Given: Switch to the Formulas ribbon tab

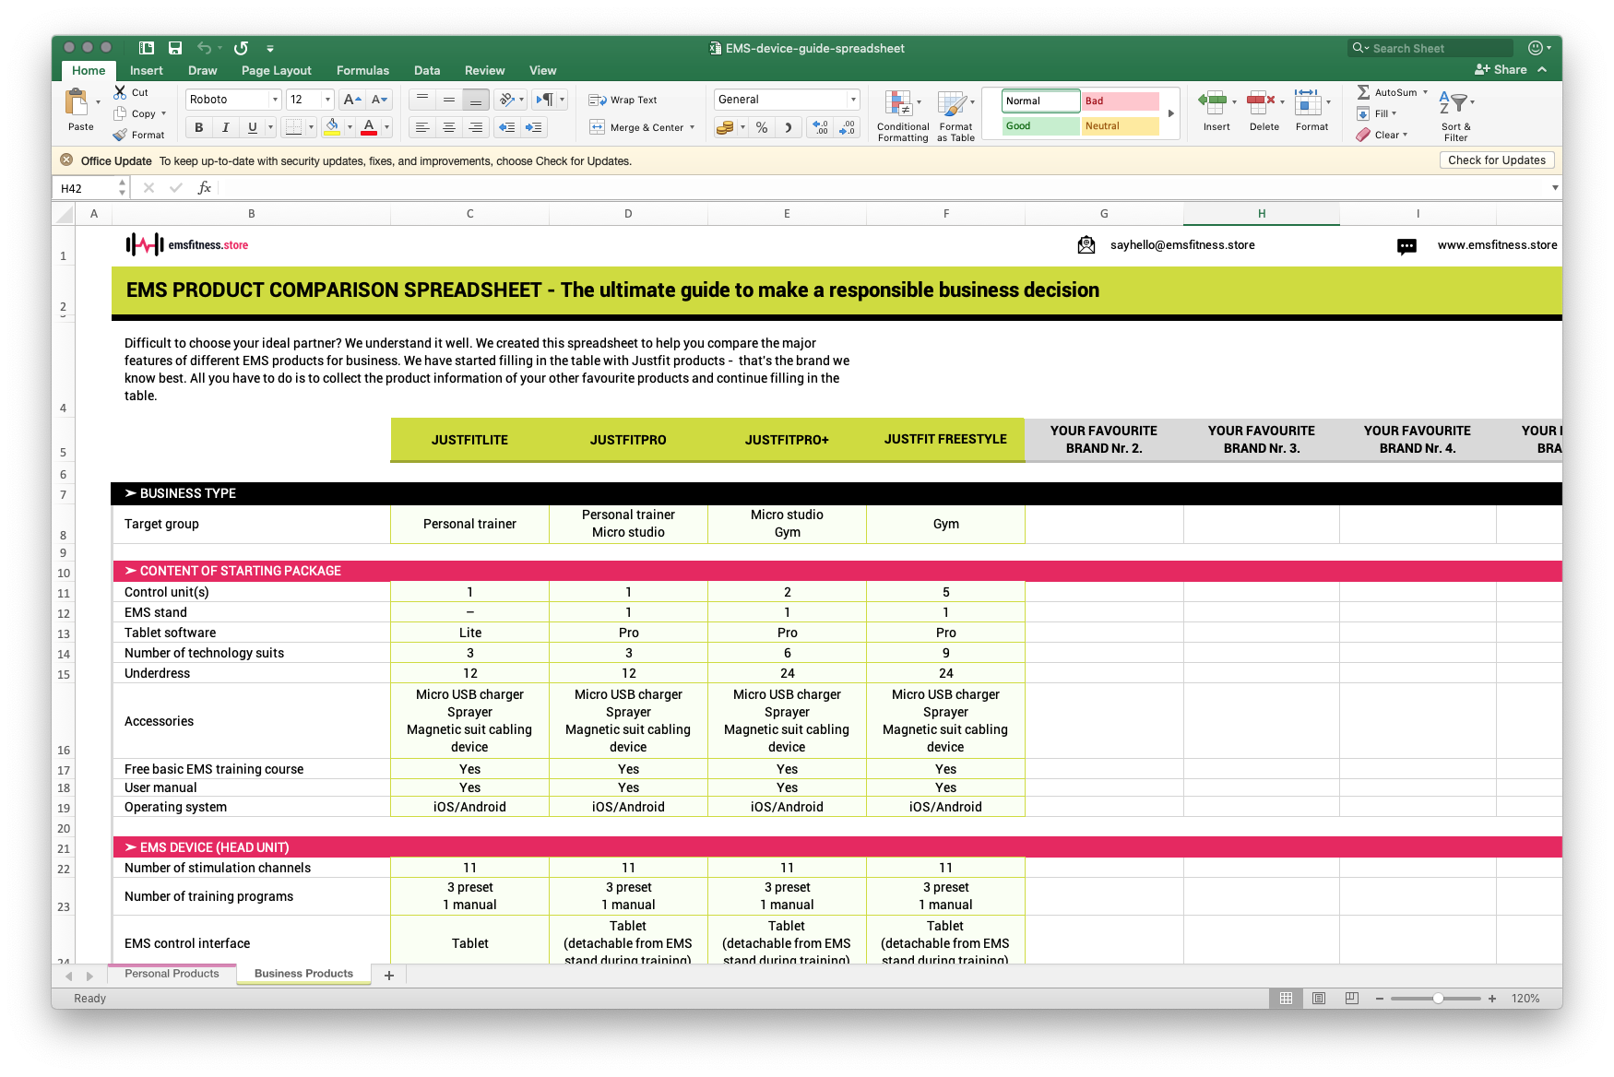Looking at the screenshot, I should coord(362,70).
